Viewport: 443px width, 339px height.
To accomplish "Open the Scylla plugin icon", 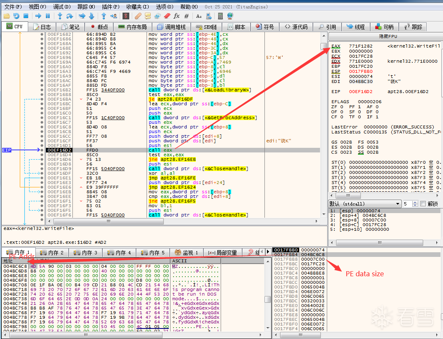I will pos(126,16).
